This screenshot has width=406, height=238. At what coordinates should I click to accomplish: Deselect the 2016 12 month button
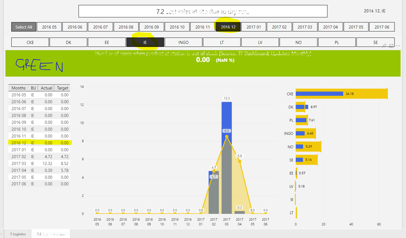point(228,27)
